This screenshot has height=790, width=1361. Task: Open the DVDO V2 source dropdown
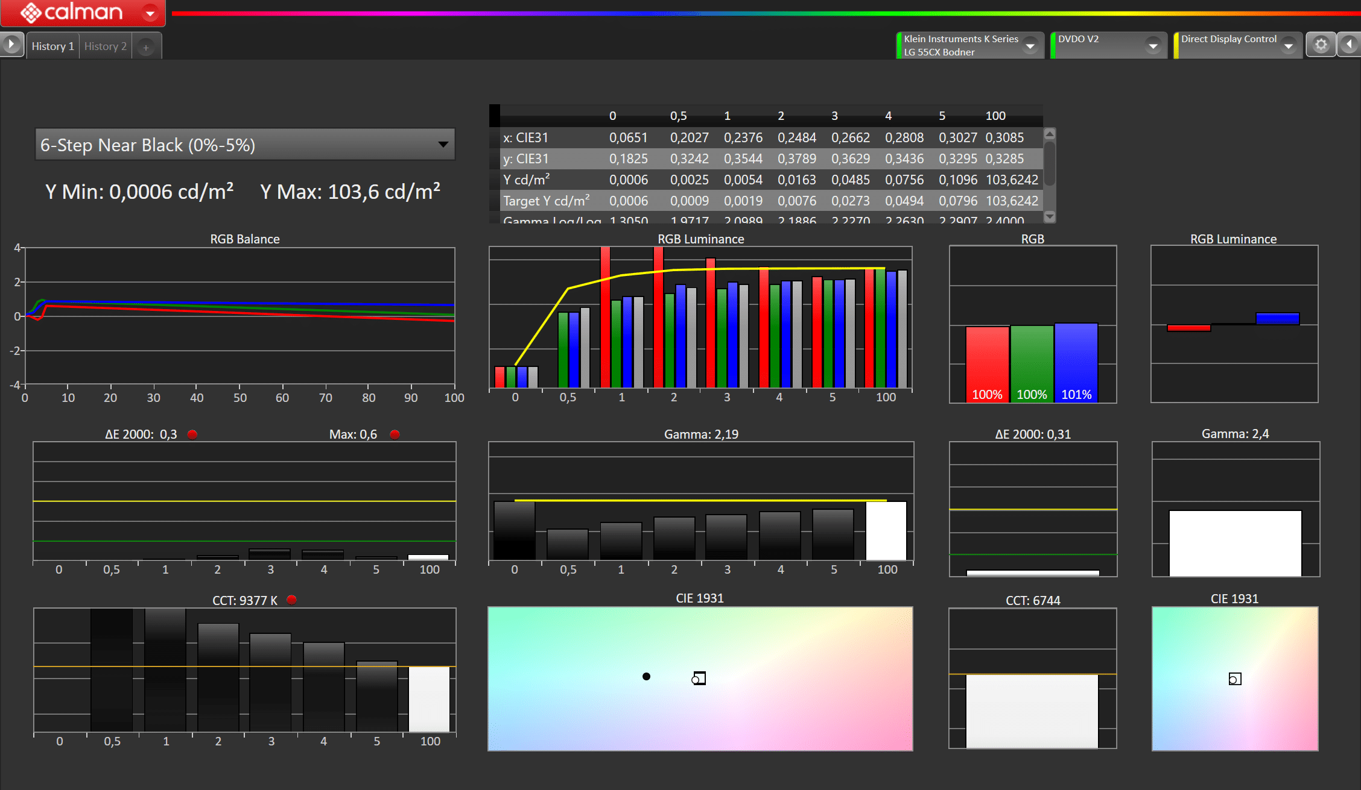[1153, 46]
